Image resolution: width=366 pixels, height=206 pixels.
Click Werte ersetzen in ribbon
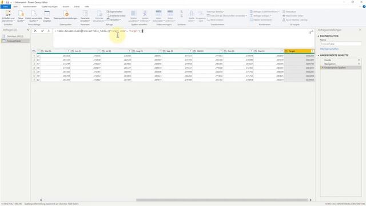[x=215, y=20]
